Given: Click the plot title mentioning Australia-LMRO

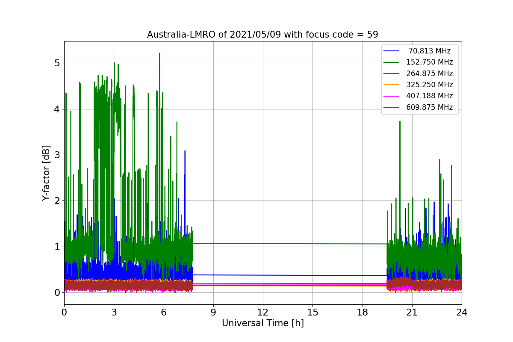Looking at the screenshot, I should coord(262,35).
